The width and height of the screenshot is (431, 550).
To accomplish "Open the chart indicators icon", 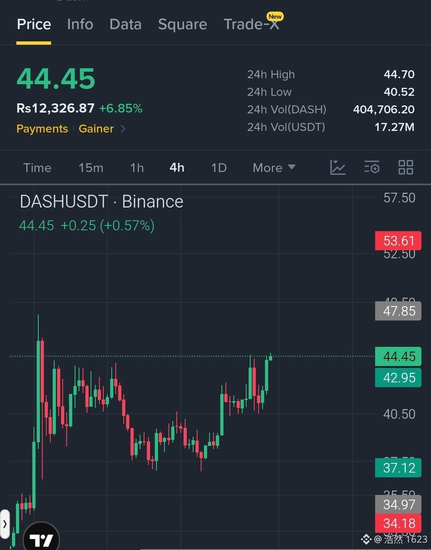I will point(338,167).
